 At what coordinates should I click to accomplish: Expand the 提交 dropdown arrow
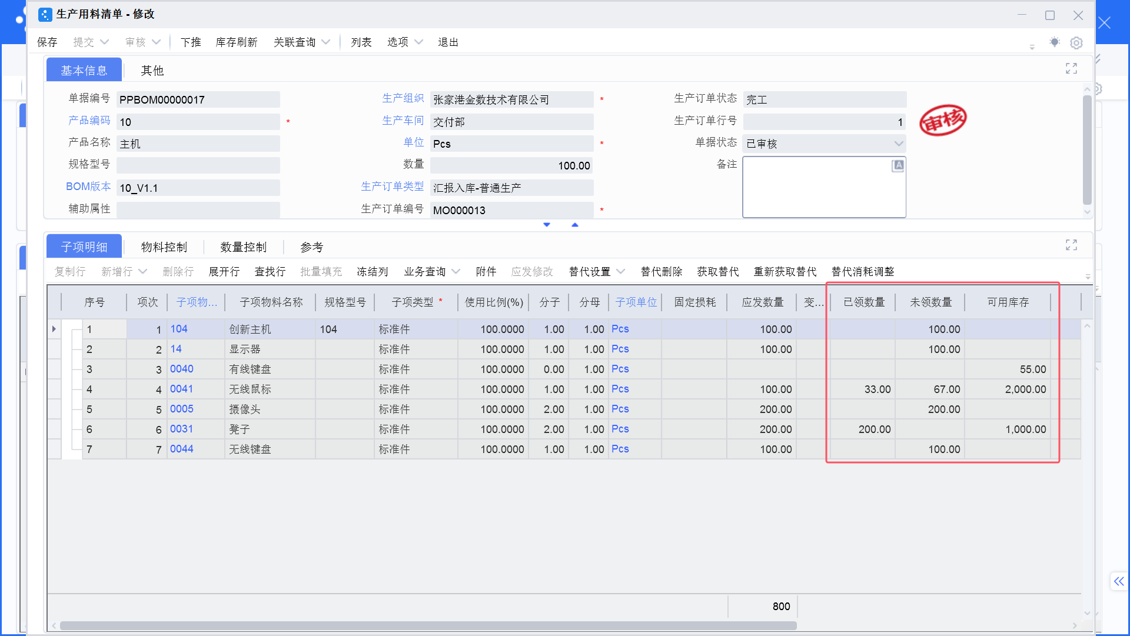pyautogui.click(x=105, y=42)
